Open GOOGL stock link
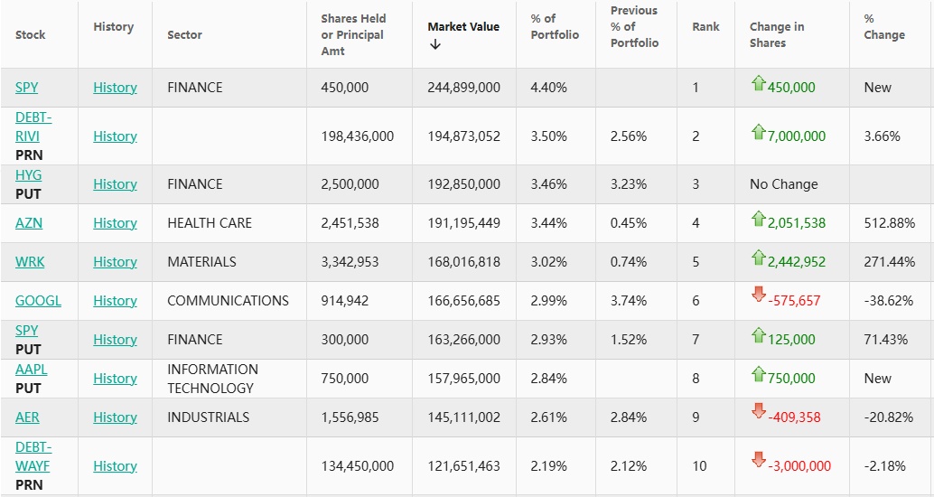The image size is (934, 497). click(38, 300)
